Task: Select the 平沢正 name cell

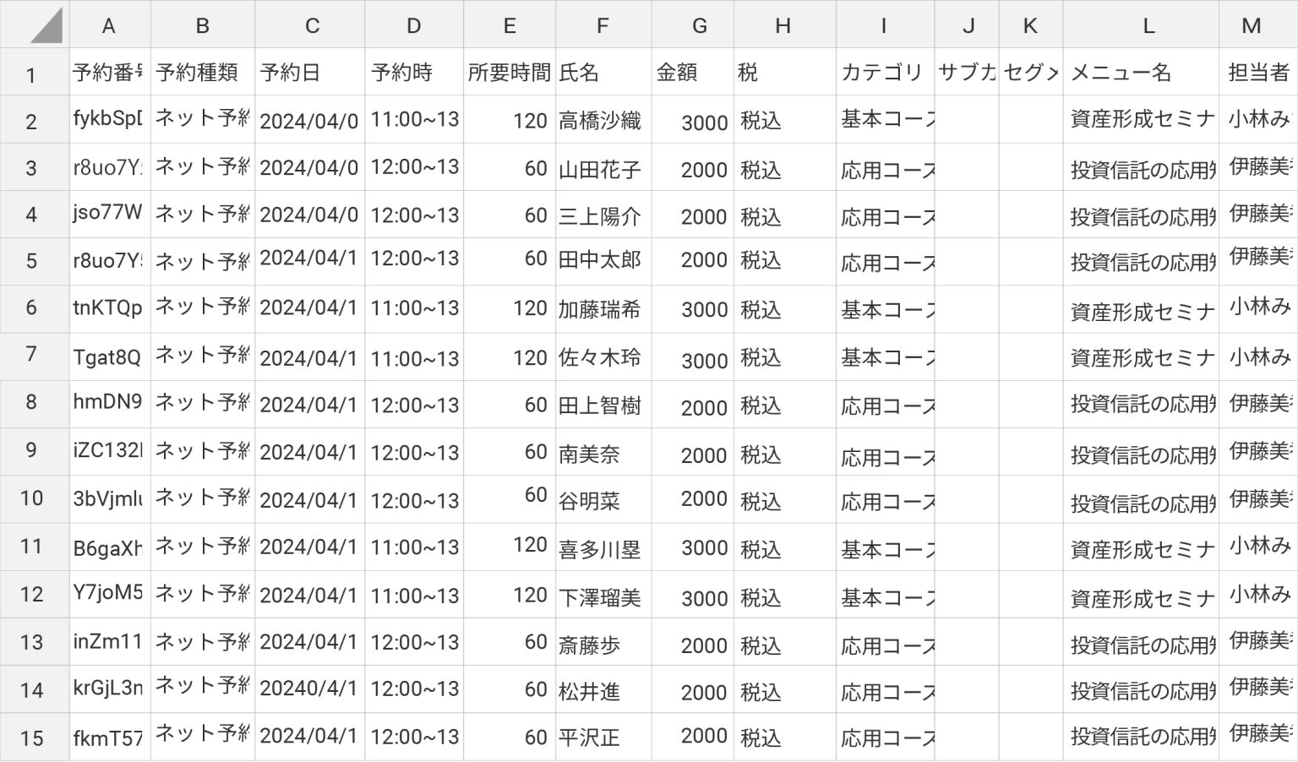Action: tap(601, 738)
